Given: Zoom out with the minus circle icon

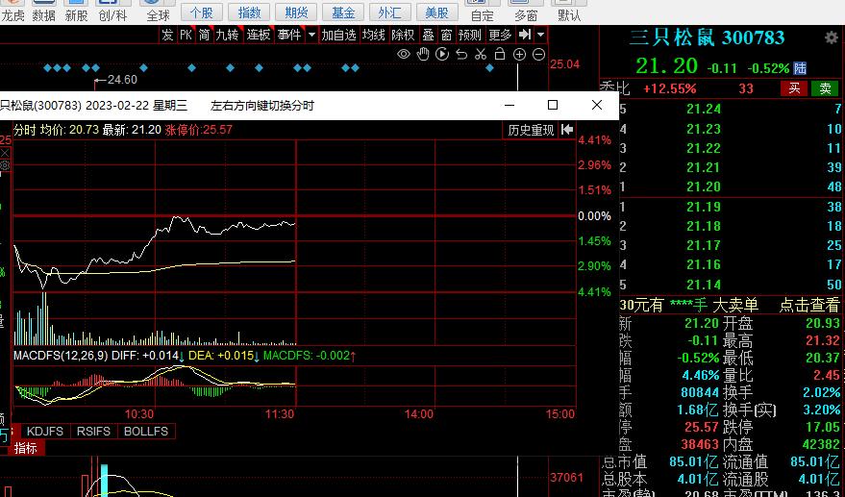Looking at the screenshot, I should 538,55.
